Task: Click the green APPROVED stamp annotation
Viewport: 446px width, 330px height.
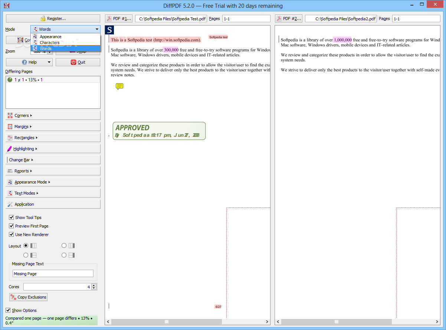Action: coord(159,131)
